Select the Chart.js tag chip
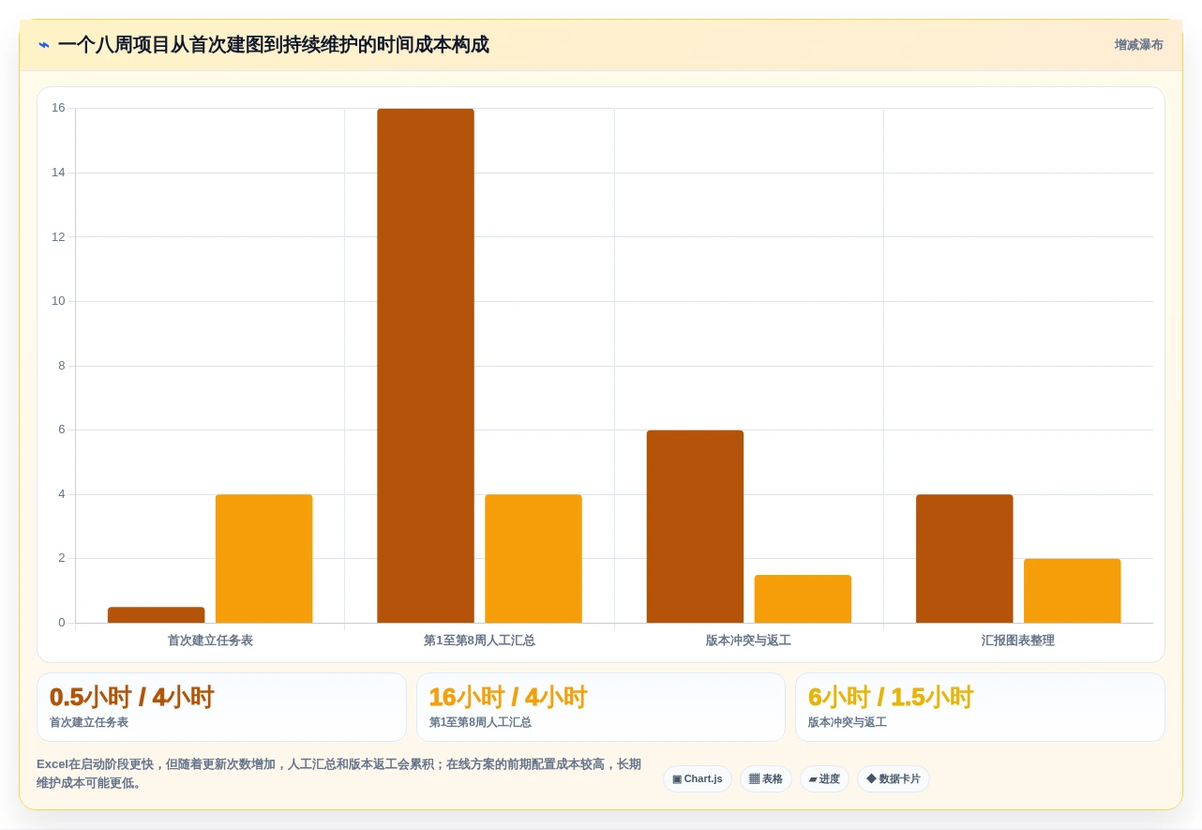This screenshot has height=830, width=1202. 698,779
